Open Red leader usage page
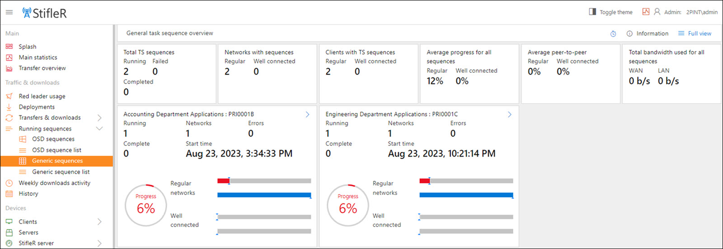The width and height of the screenshot is (723, 249). click(42, 96)
